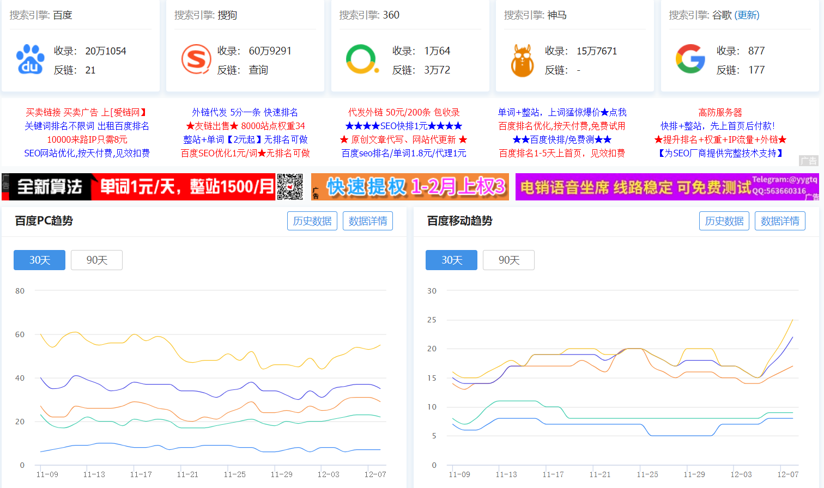824x488 pixels.
Task: Click the 搜索引擎: 搜狗 card heading
Action: click(205, 15)
